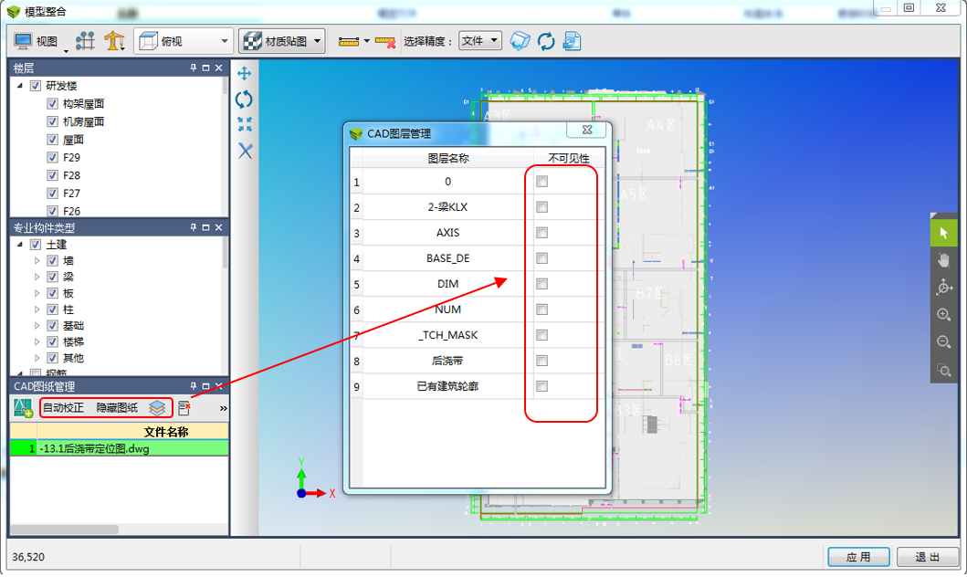Click the 不可见性 column header
Image resolution: width=967 pixels, height=577 pixels.
[569, 159]
